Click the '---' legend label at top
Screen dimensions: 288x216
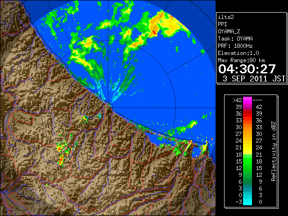pos(257,100)
